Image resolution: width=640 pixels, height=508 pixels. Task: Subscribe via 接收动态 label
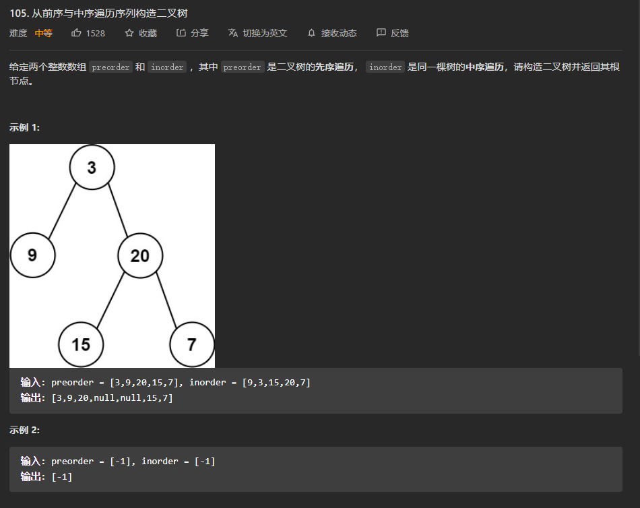coord(339,33)
